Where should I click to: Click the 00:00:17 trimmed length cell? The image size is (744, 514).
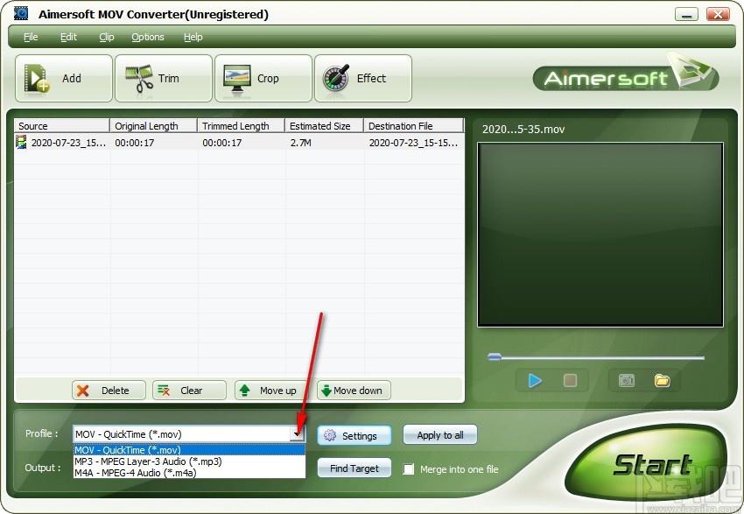point(222,143)
